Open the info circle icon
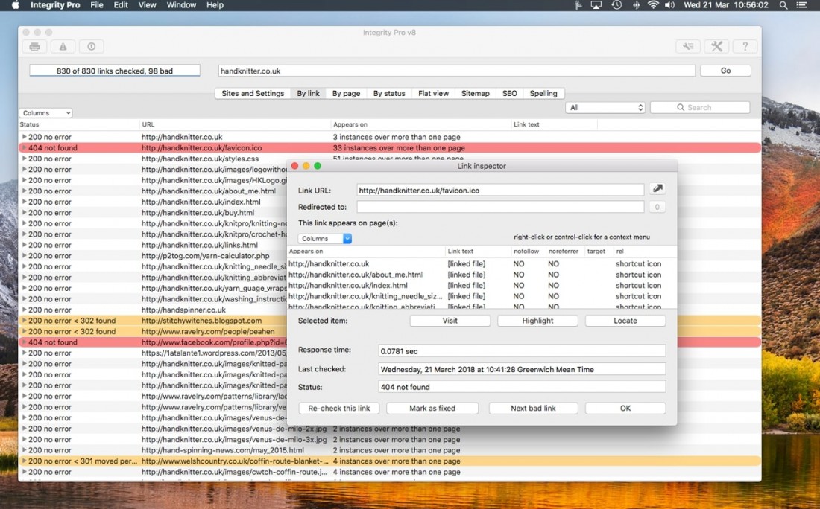This screenshot has width=820, height=509. [x=91, y=46]
